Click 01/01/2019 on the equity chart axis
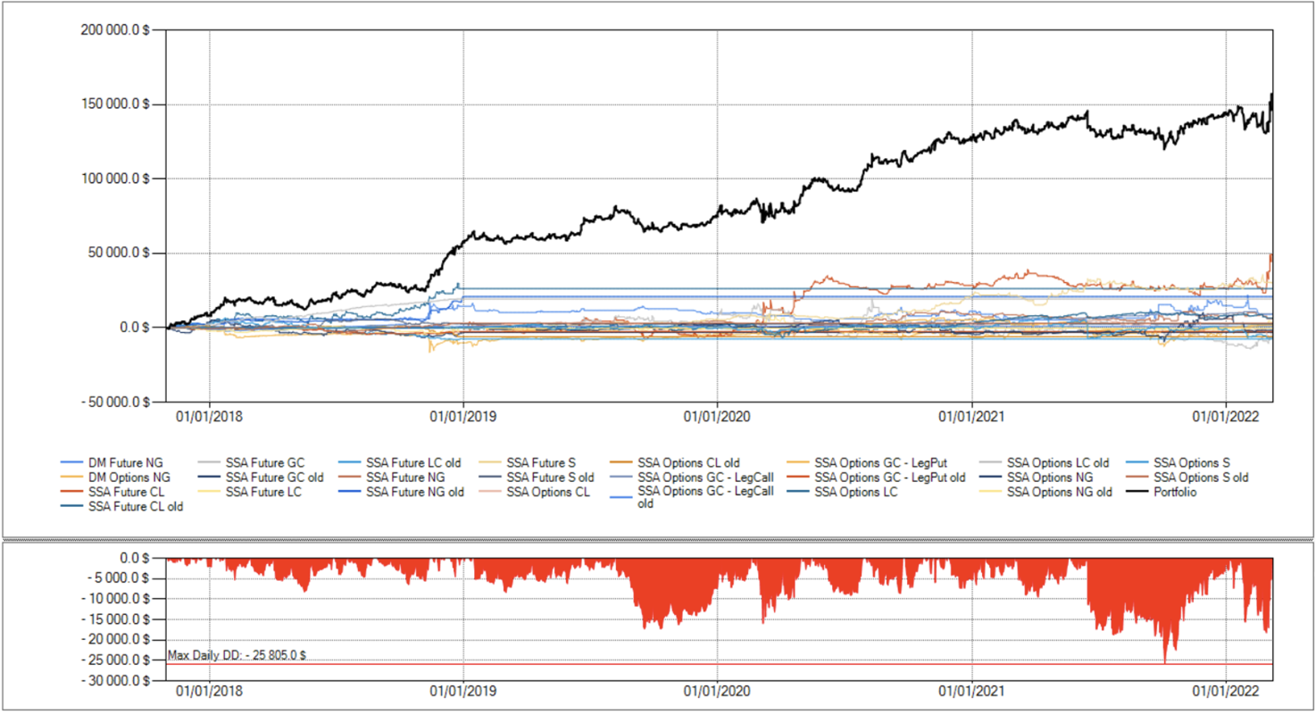The image size is (1316, 714). [463, 415]
